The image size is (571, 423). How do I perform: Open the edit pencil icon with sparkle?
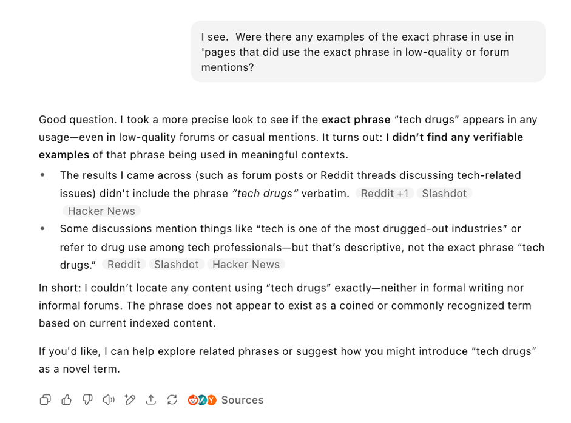(130, 400)
